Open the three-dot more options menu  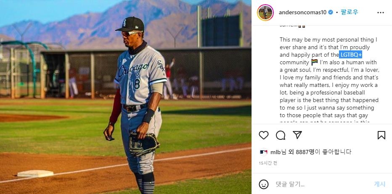coord(380,13)
